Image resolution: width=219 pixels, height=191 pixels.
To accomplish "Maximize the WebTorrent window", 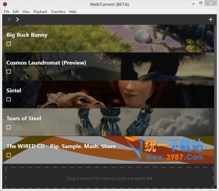I will coord(201,4).
